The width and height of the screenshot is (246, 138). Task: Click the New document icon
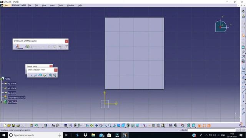click(5, 125)
